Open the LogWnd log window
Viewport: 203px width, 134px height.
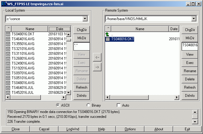click(73, 129)
